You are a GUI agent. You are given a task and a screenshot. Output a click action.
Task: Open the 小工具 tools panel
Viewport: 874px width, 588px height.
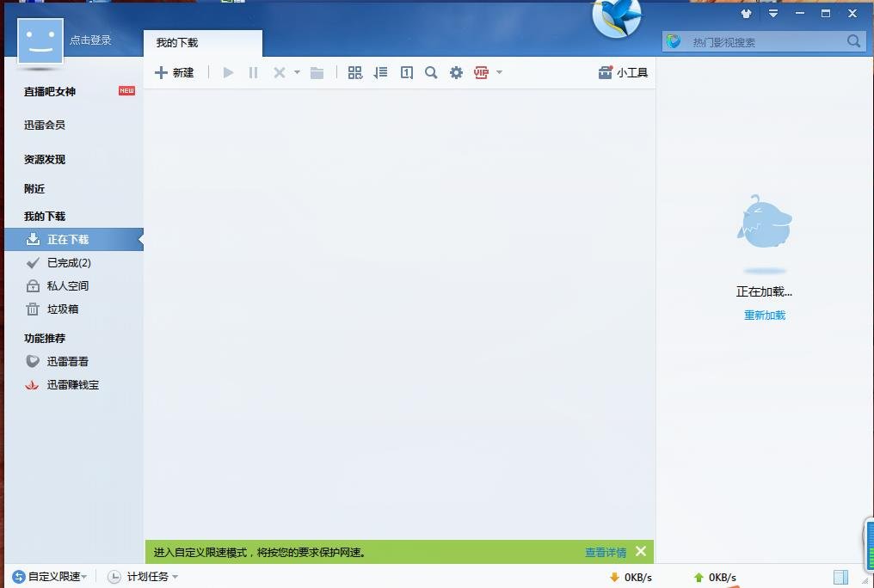[x=622, y=72]
